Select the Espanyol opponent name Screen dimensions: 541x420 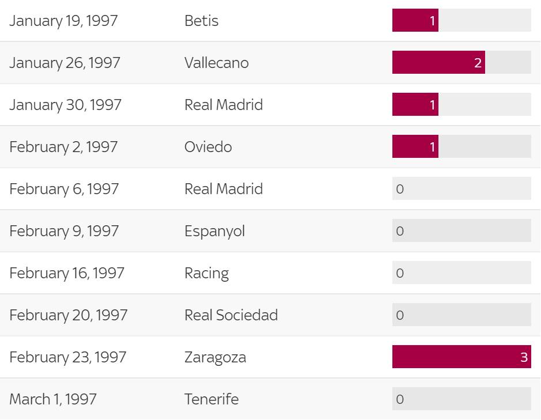(214, 231)
